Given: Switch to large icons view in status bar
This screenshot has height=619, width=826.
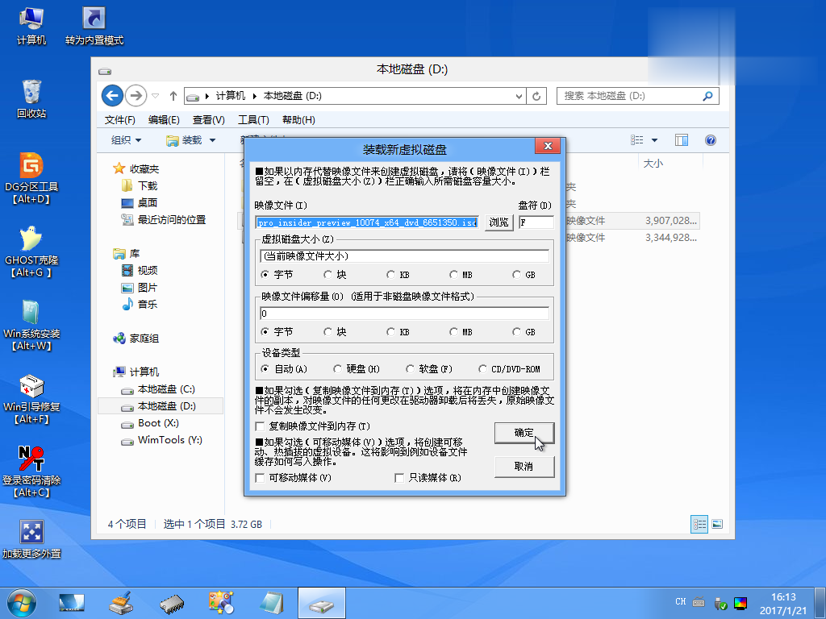Looking at the screenshot, I should pos(717,524).
